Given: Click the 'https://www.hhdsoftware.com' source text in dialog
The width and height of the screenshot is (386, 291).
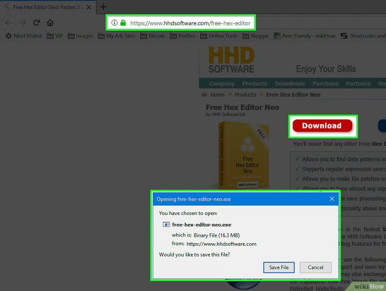Looking at the screenshot, I should [221, 244].
